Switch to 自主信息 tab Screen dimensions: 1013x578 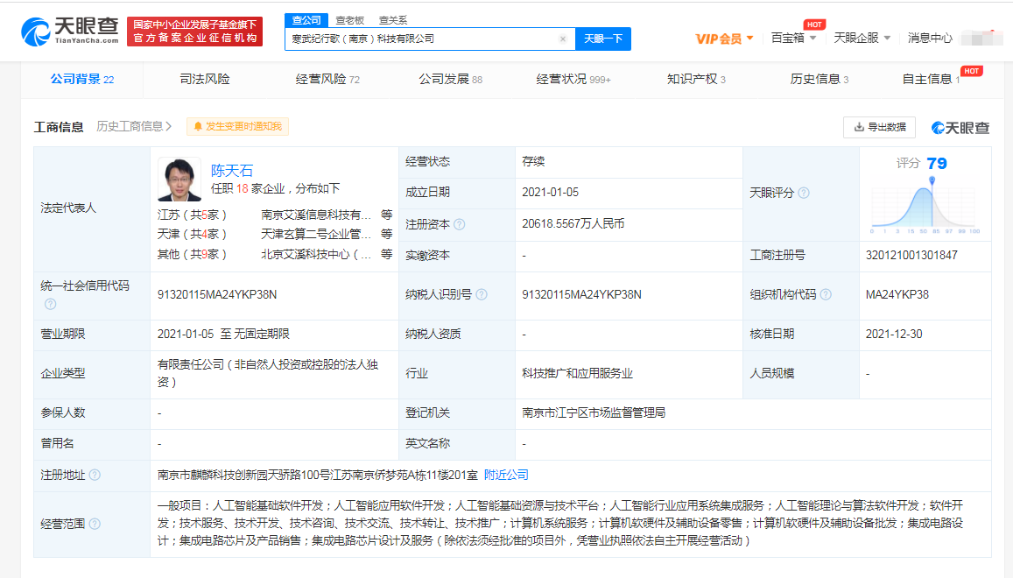[x=931, y=79]
